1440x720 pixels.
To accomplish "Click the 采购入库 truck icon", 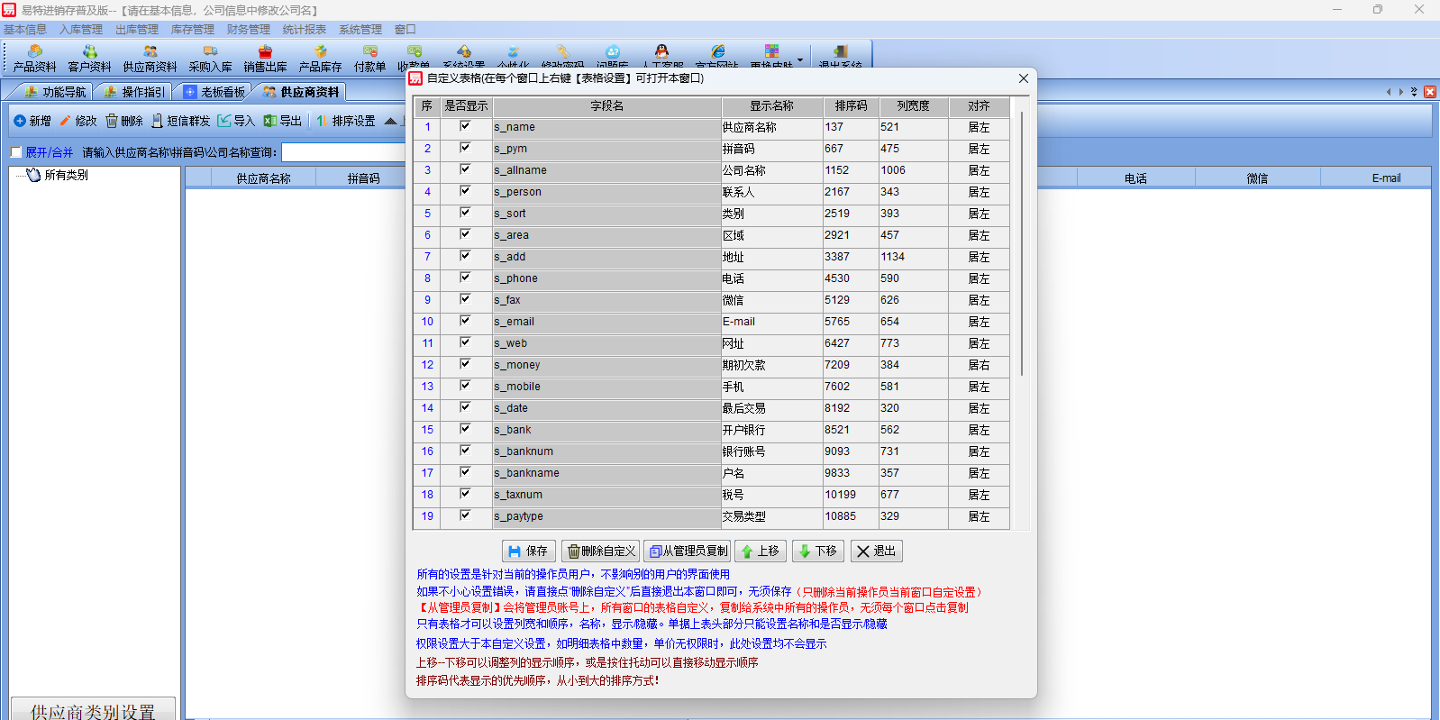I will point(210,58).
